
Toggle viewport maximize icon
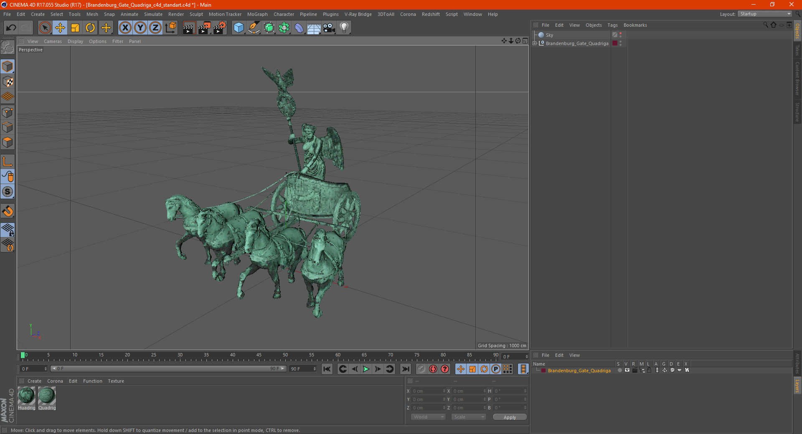[525, 40]
